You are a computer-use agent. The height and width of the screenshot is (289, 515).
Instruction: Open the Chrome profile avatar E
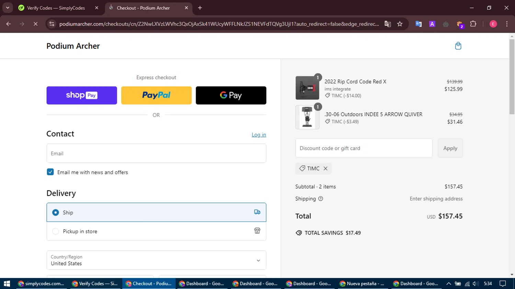[493, 24]
